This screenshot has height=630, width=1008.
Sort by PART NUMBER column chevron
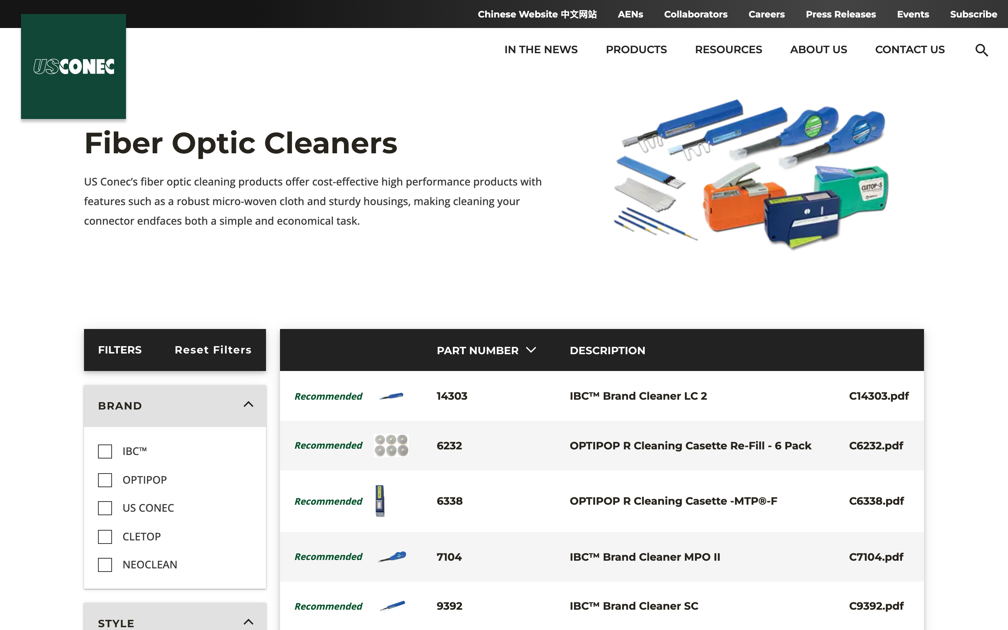pyautogui.click(x=531, y=350)
